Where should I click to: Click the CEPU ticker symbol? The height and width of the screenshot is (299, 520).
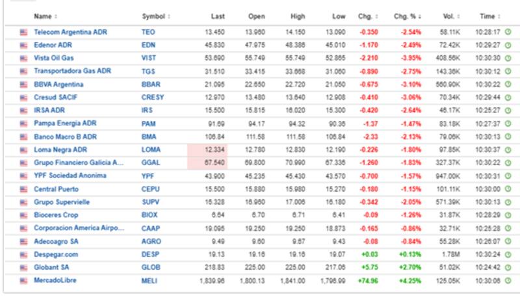coord(149,189)
